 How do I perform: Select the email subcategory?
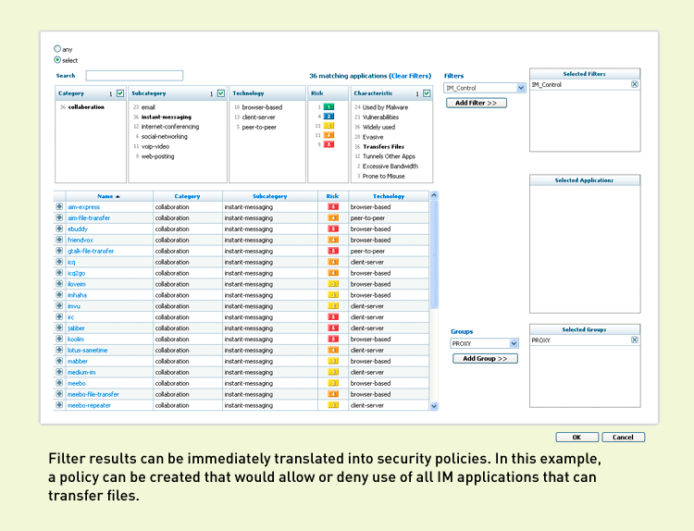point(148,107)
